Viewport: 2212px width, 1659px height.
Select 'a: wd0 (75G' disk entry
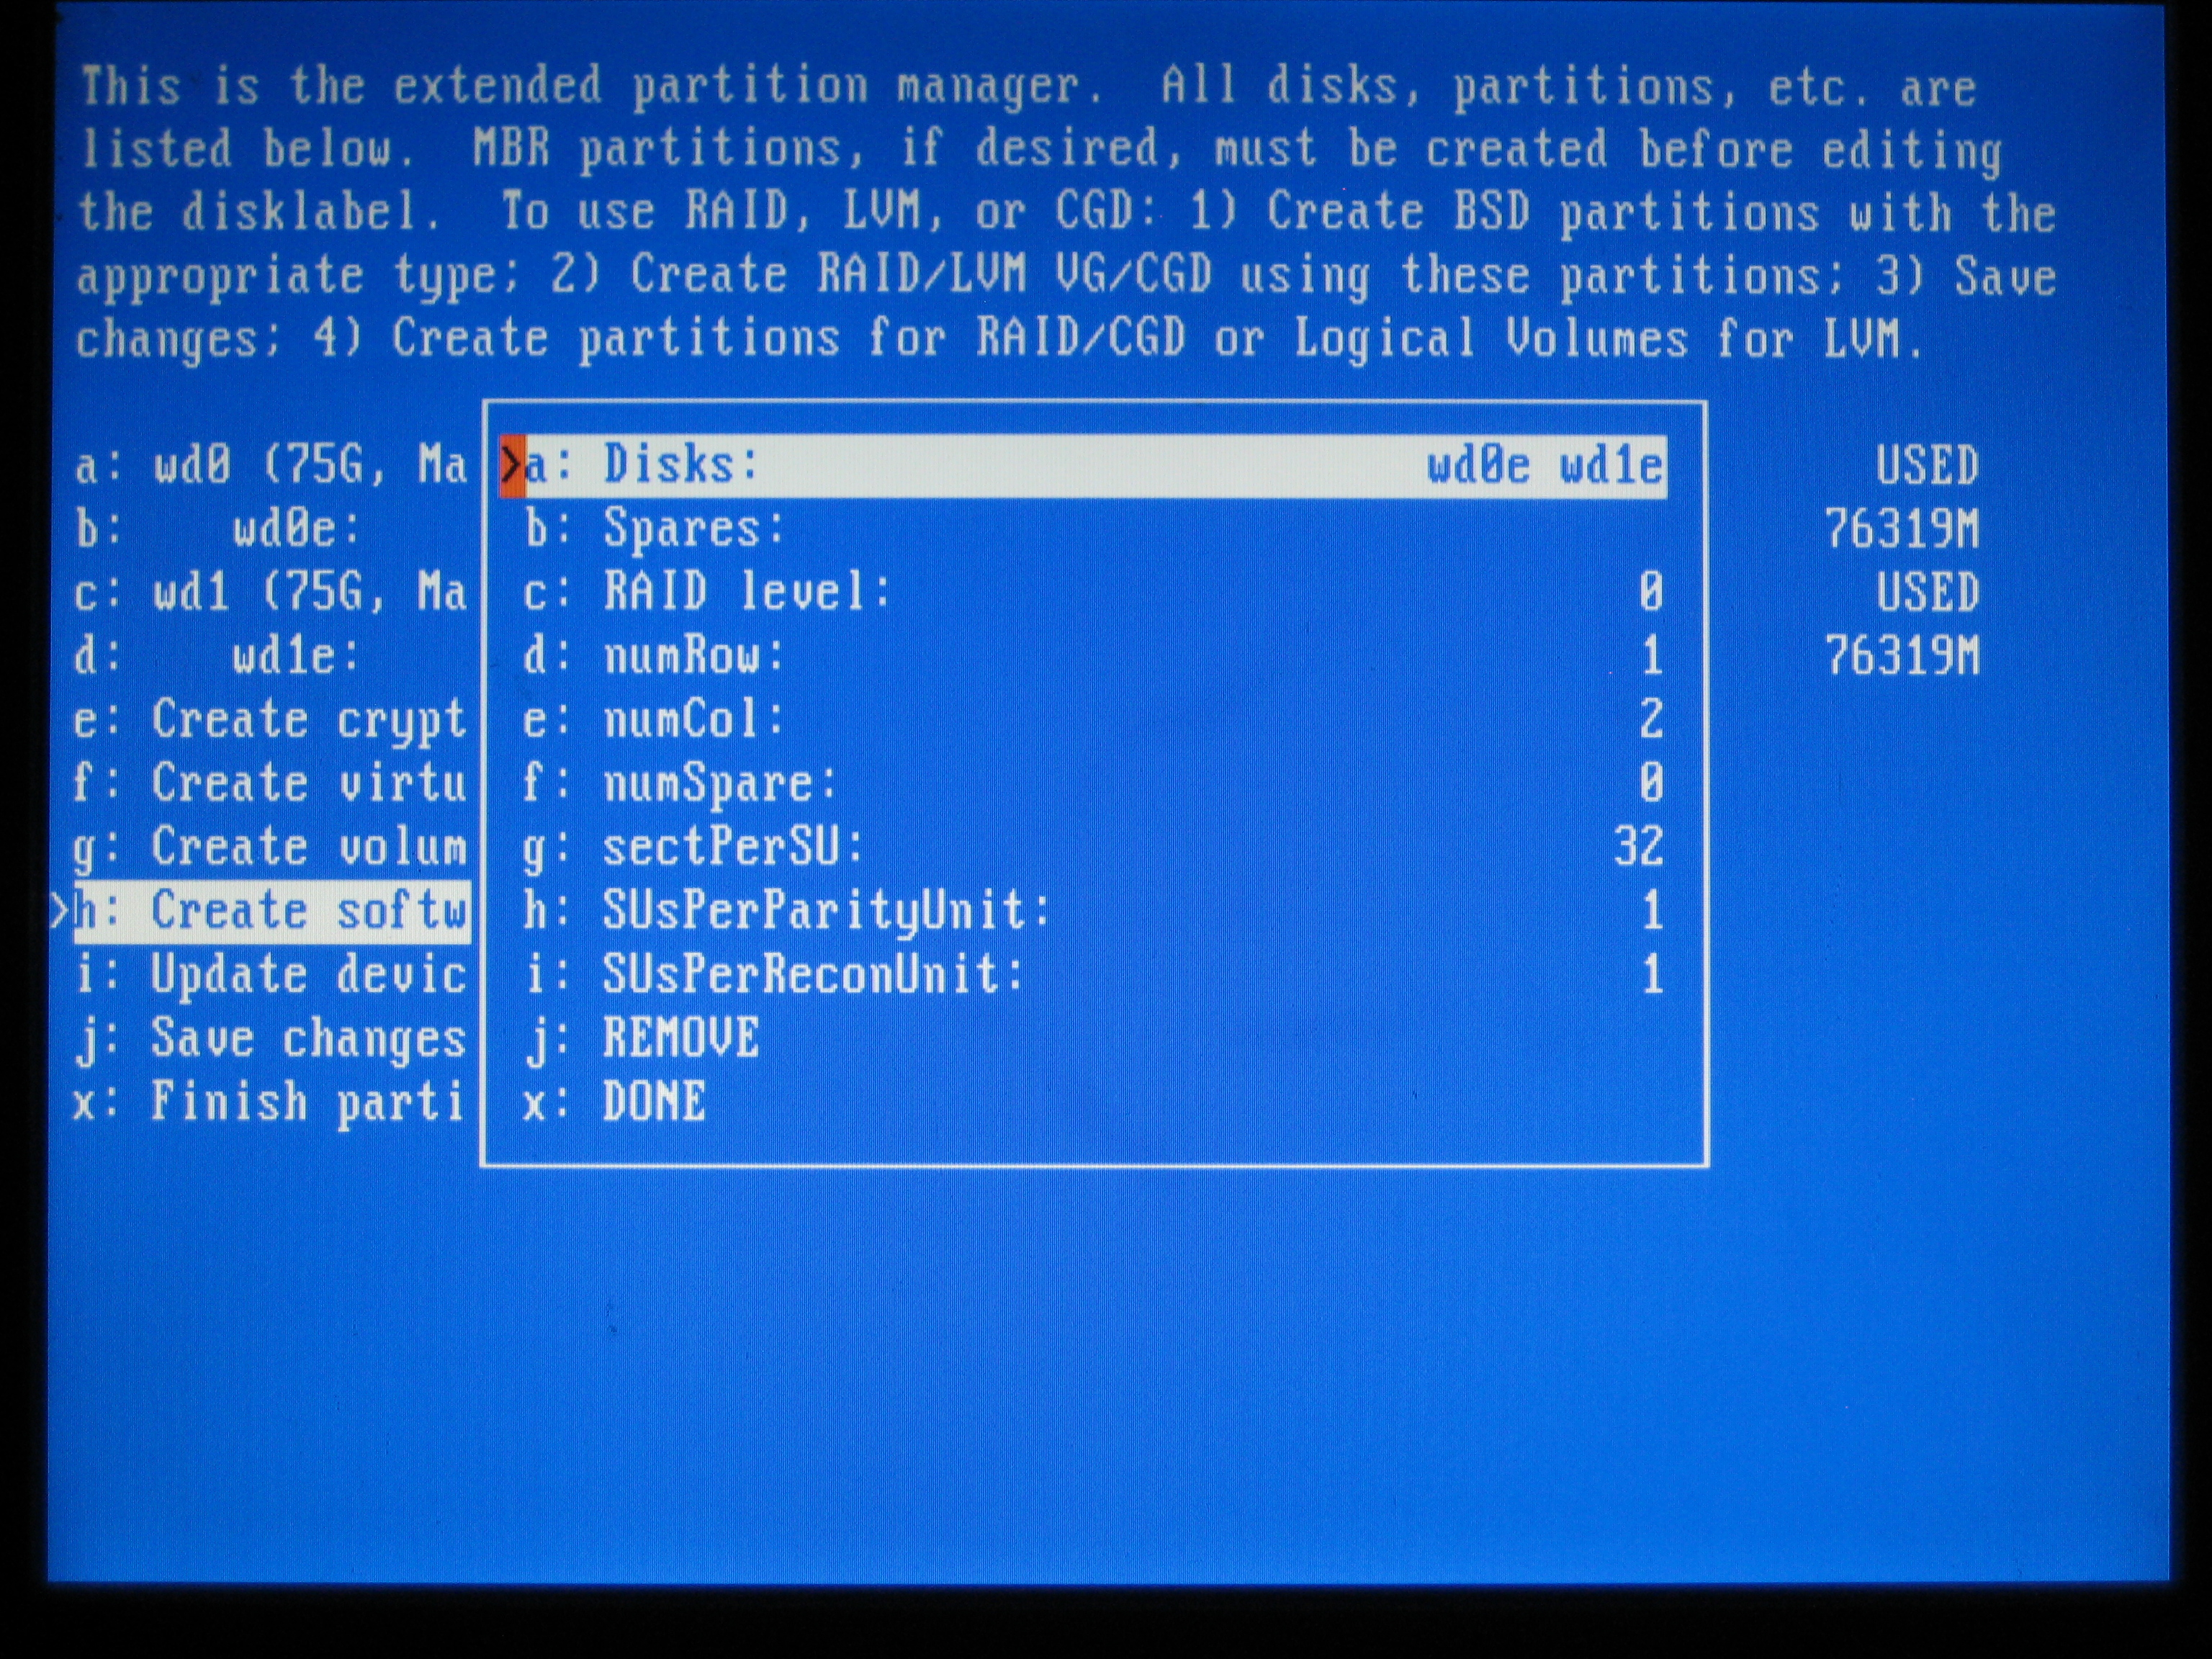(271, 466)
